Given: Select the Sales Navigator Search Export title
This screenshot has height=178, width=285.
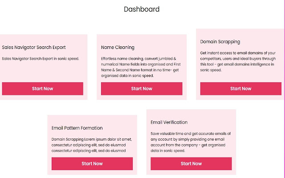Looking at the screenshot, I should pyautogui.click(x=34, y=47).
